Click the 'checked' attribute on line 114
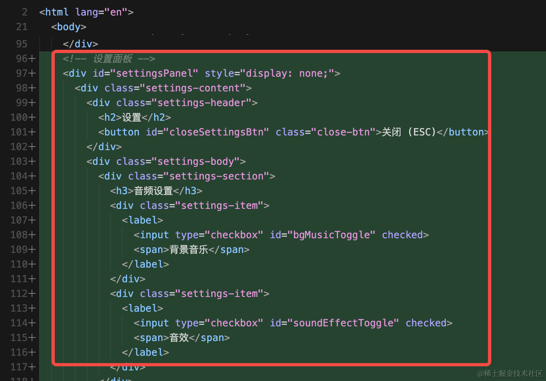Viewport: 546px width, 381px height. click(426, 323)
